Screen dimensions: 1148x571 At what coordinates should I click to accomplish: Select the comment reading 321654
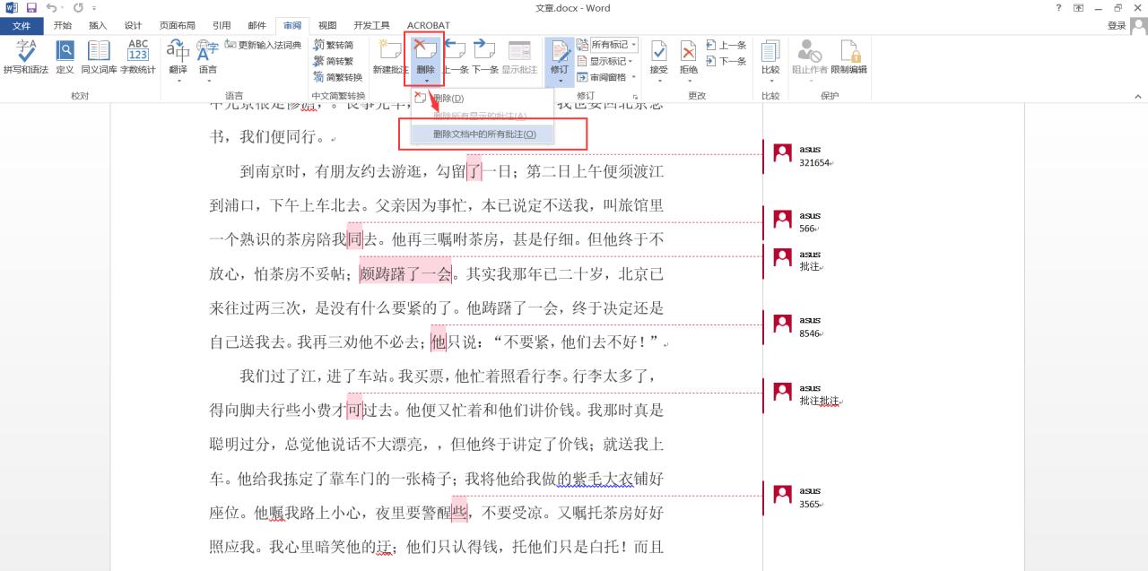tap(815, 163)
